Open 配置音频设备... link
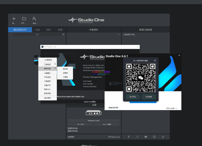The width and height of the screenshot is (202, 146). 73,128
